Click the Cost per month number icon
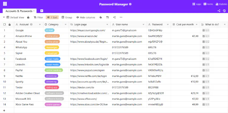This screenshot has height=113, width=228. [x=174, y=25]
